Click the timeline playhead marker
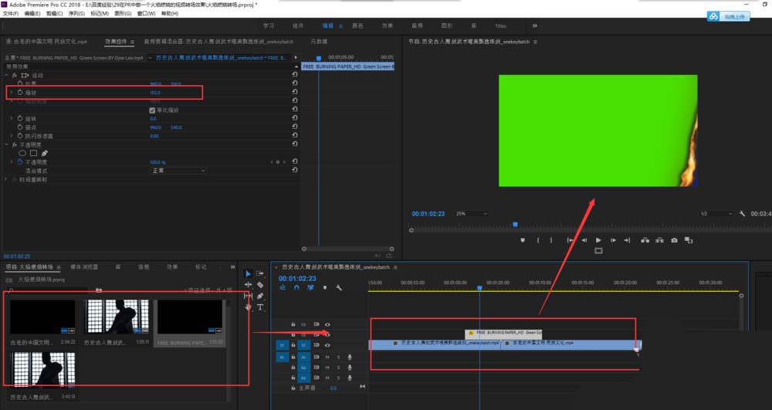 tap(479, 288)
